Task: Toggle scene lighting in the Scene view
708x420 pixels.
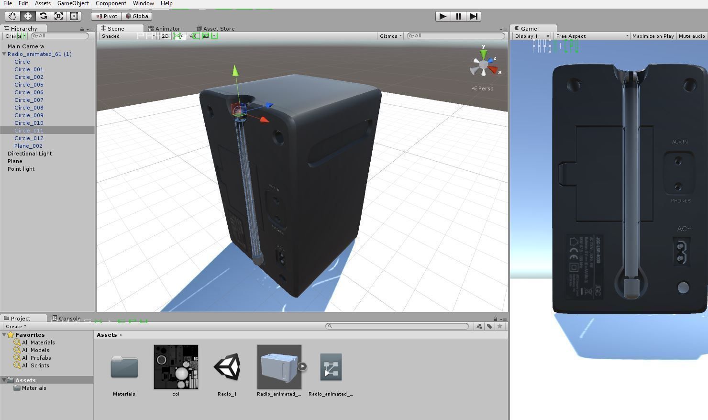Action: (178, 36)
